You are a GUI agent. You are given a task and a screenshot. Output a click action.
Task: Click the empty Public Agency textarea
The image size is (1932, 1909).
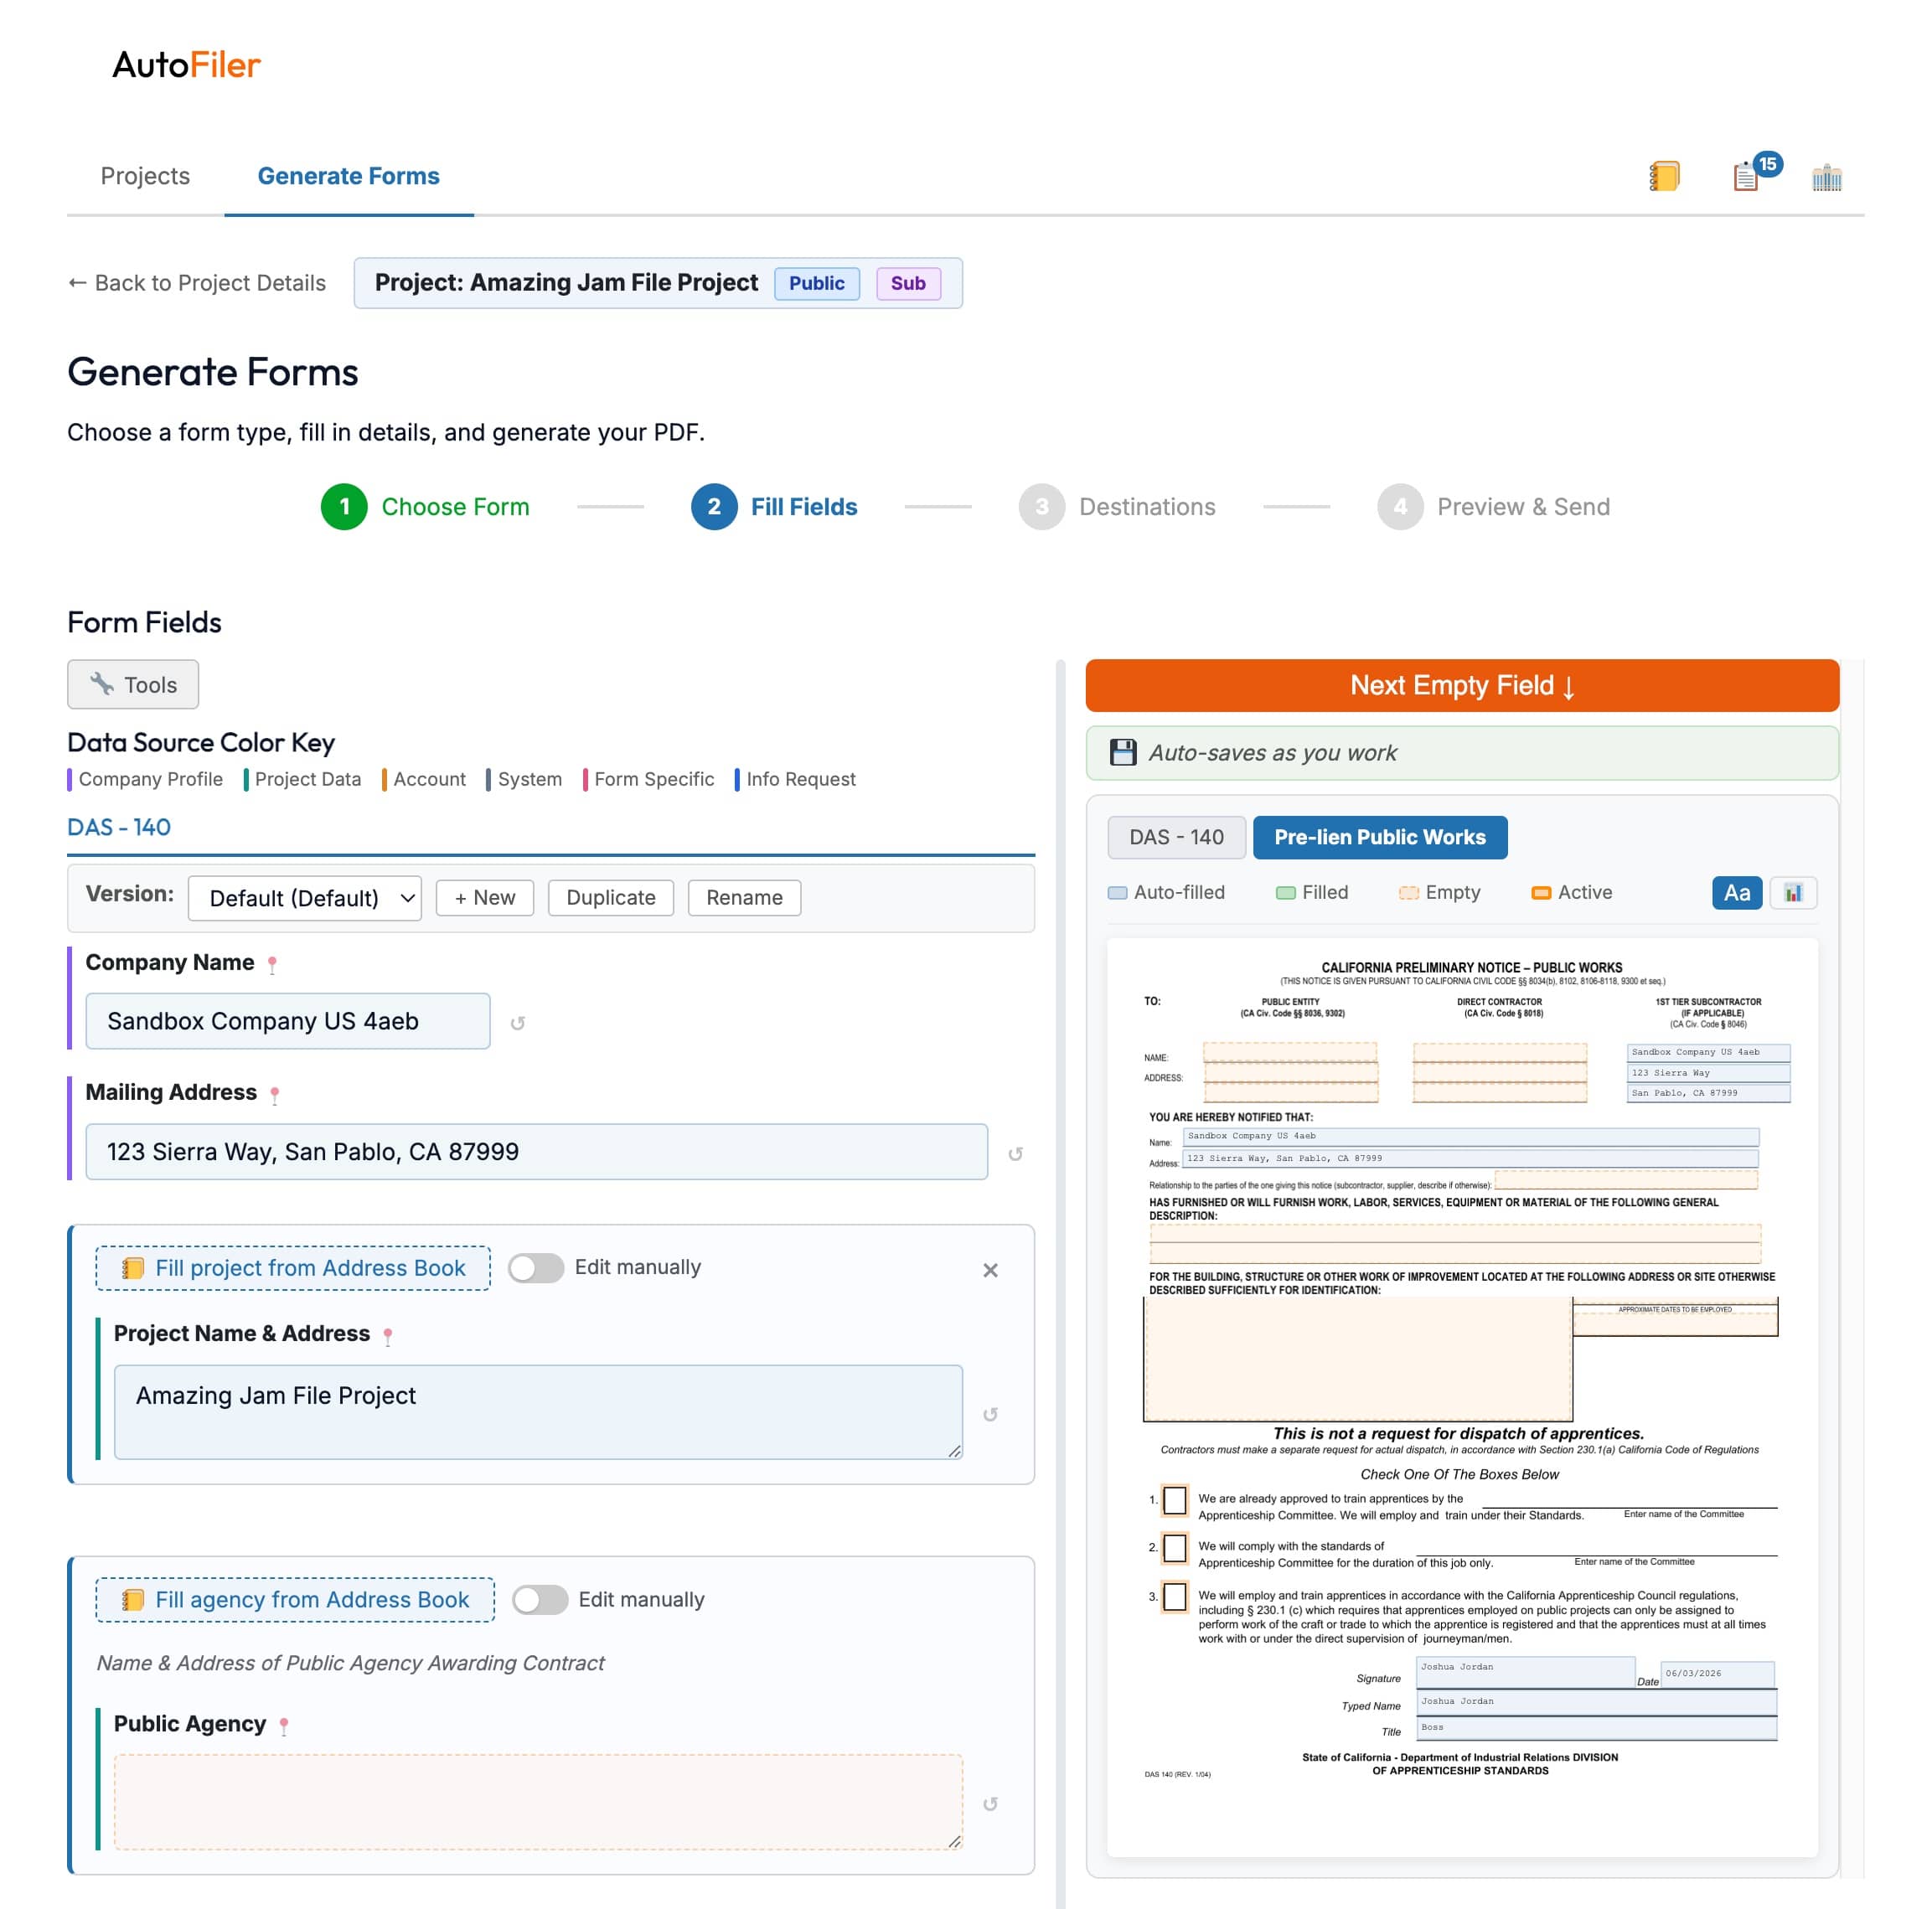point(538,1802)
